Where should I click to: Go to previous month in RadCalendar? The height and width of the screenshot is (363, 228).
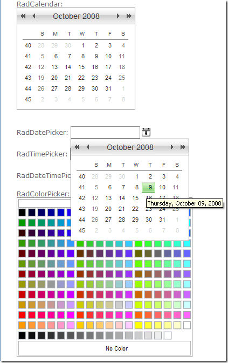pyautogui.click(x=34, y=16)
